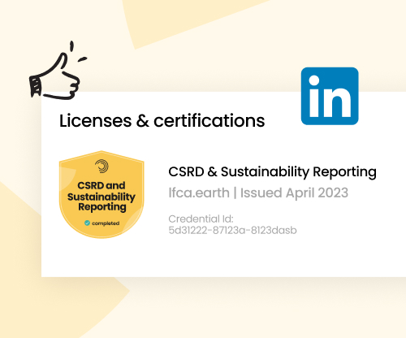406x338 pixels.
Task: Click the Issued April 2023 date text
Action: 294,193
